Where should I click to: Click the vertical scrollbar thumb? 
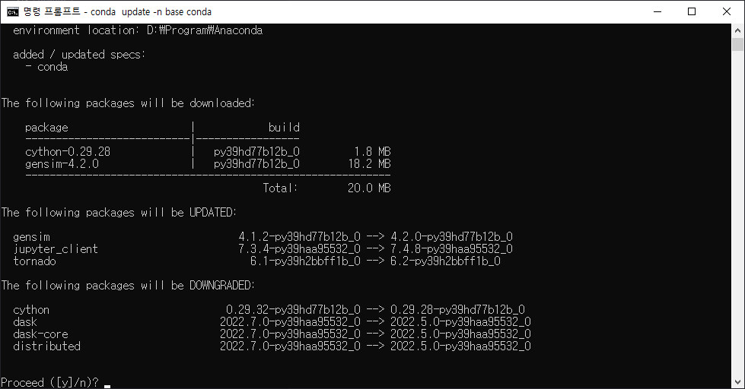click(x=737, y=44)
